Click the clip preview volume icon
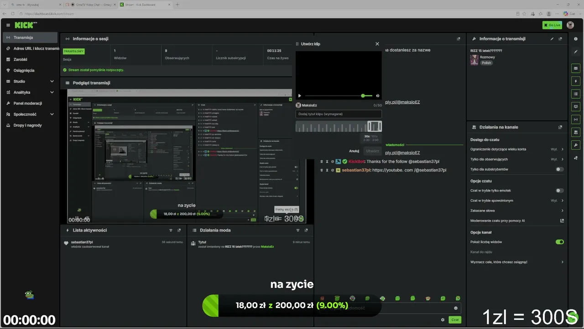Screen dimensions: 584x329 click(378, 96)
